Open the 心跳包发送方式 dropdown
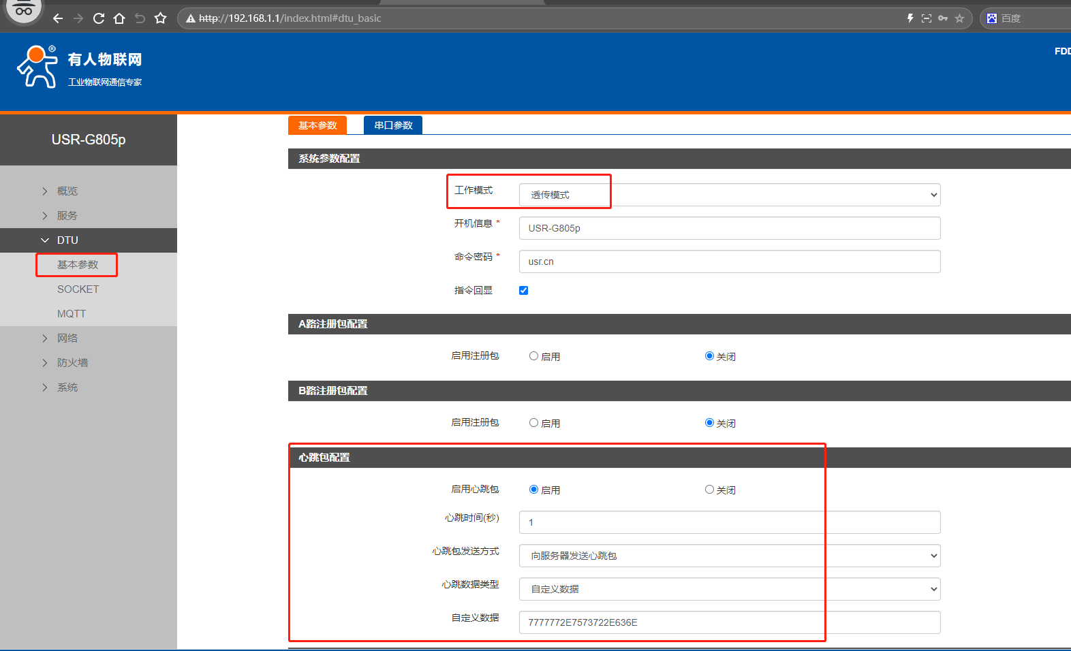The width and height of the screenshot is (1071, 651). (x=729, y=556)
